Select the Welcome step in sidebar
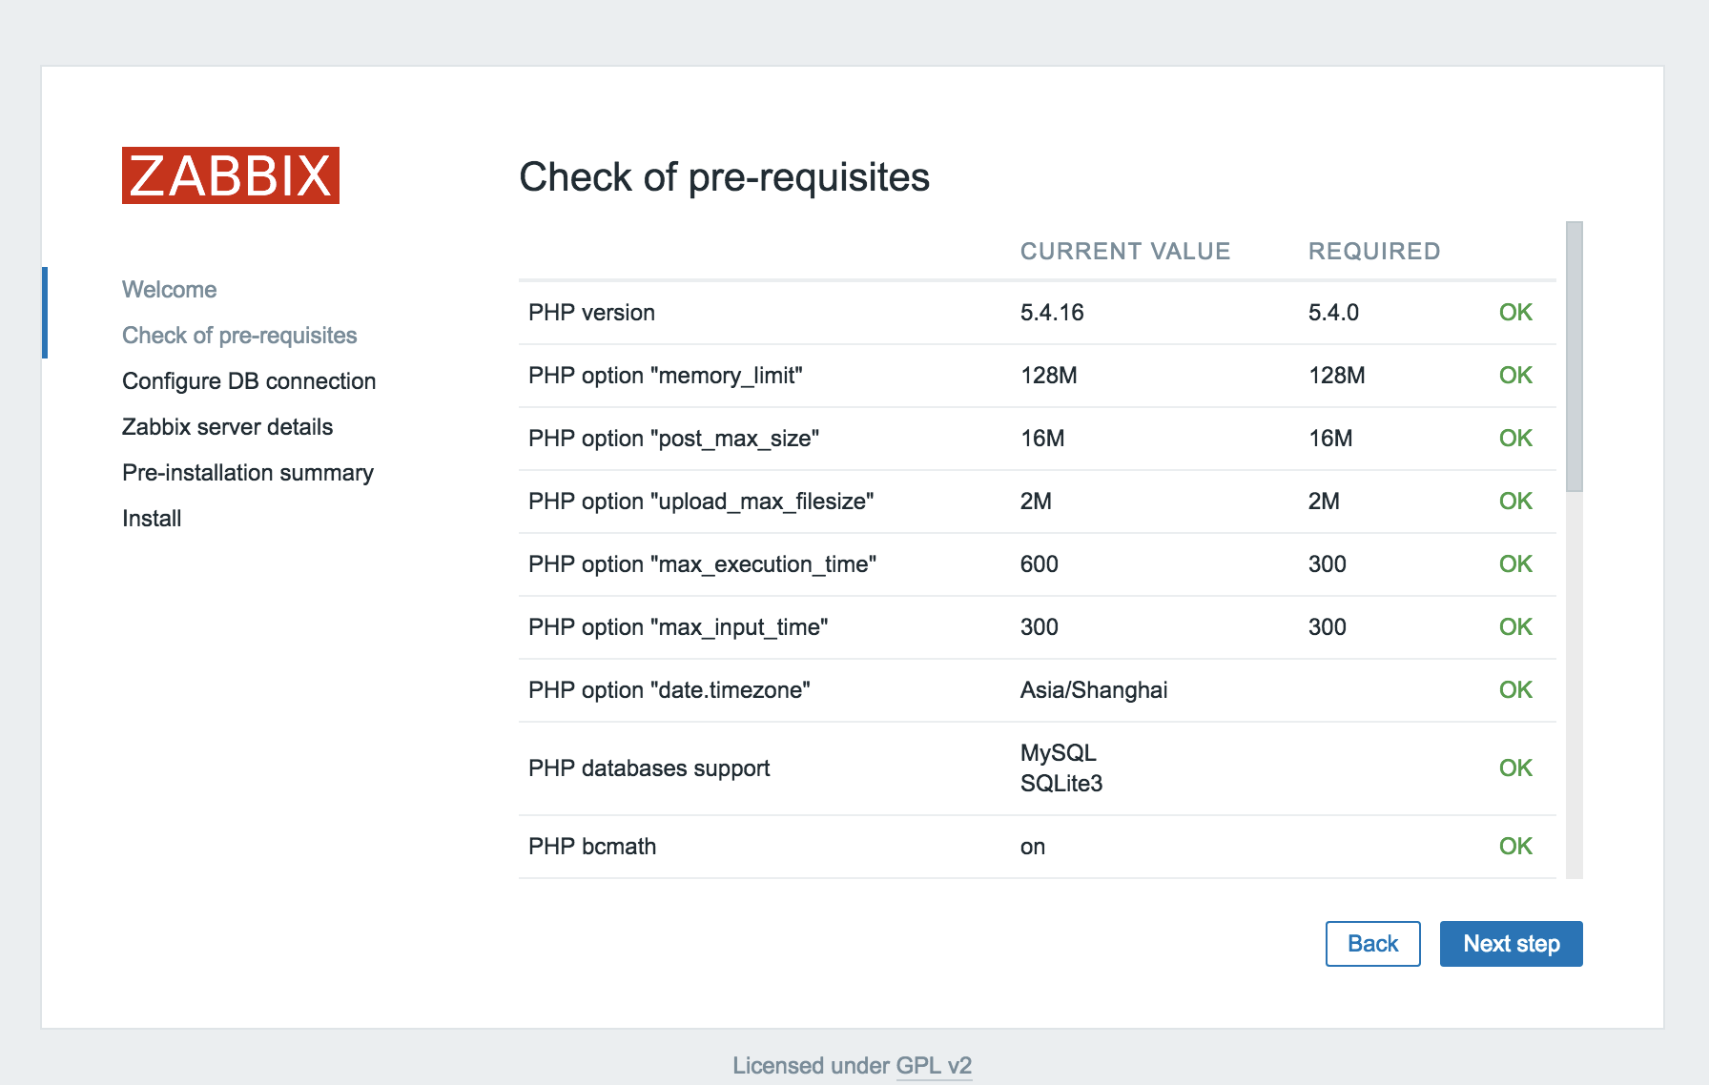 (x=170, y=290)
